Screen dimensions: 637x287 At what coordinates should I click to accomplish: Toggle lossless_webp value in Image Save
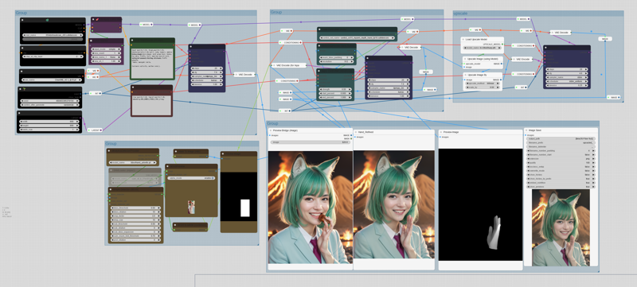(561, 167)
